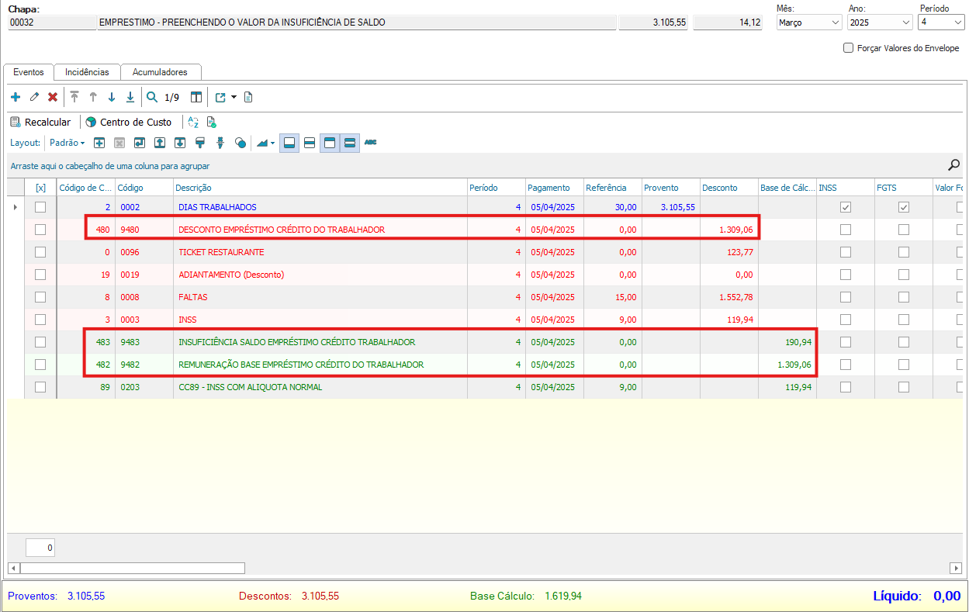
Task: Click the overlapping circles icon
Action: tap(241, 143)
